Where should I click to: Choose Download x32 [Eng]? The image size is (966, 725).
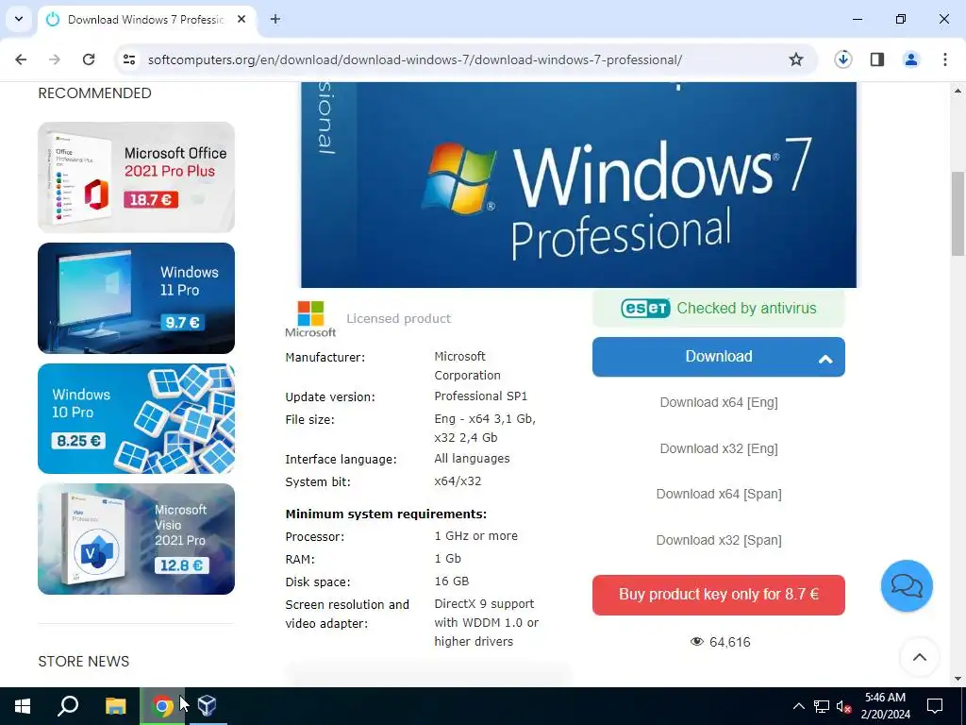(718, 448)
